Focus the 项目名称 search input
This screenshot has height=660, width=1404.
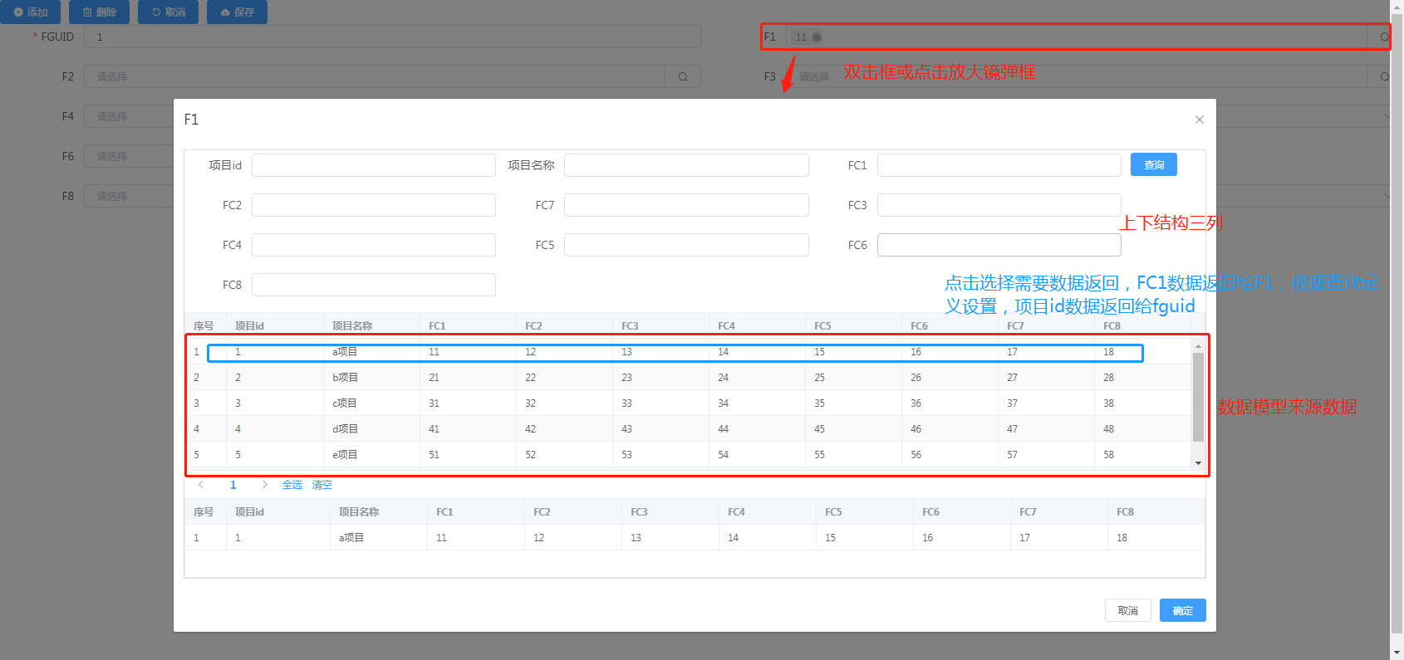point(685,165)
